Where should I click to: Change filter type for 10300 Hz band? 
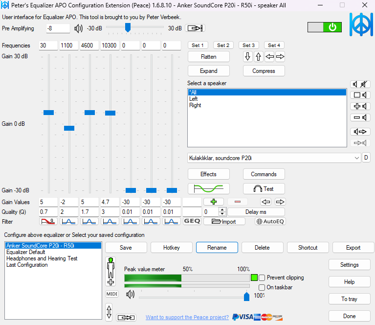tap(110, 221)
